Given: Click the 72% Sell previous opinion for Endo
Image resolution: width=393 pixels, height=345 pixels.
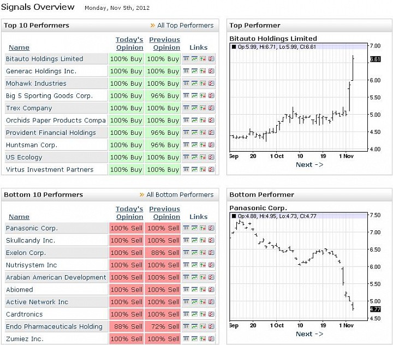Looking at the screenshot, I should [x=163, y=326].
